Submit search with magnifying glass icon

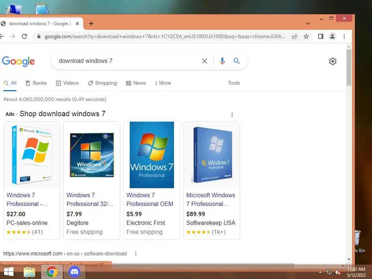tap(236, 61)
